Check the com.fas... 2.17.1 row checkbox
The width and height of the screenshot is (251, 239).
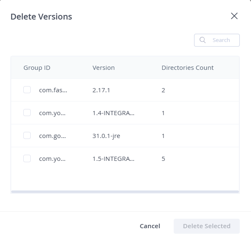click(27, 90)
